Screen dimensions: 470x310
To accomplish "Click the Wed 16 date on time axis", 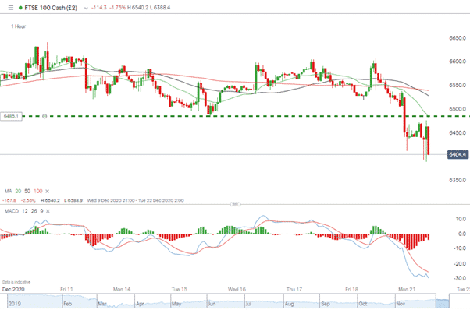I will click(237, 289).
